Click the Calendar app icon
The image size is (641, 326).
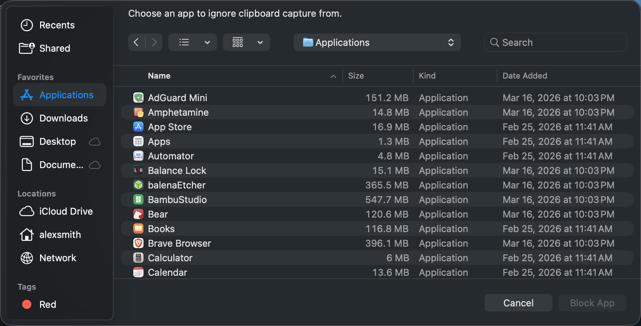(138, 272)
